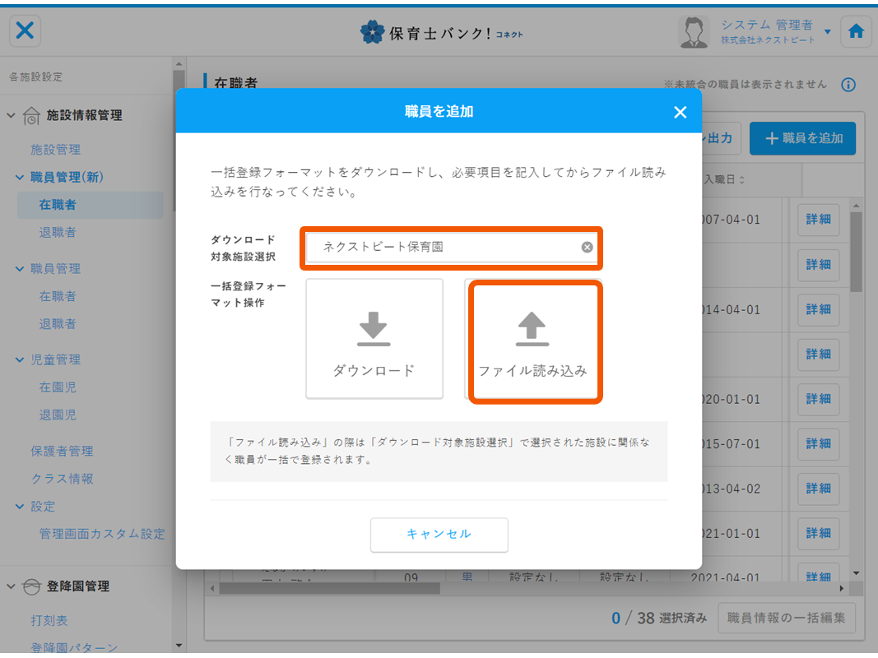This screenshot has height=658, width=878.
Task: Expand the 登降園管理 section
Action: click(12, 586)
